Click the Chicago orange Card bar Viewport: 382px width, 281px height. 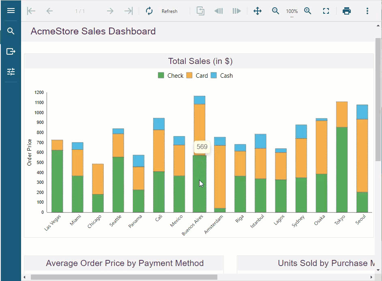(98, 179)
